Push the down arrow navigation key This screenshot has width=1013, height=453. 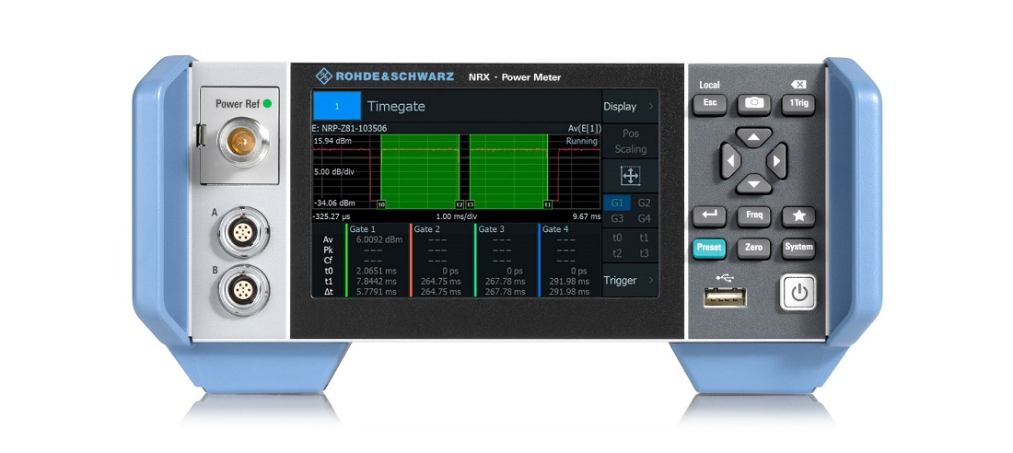pos(753,184)
